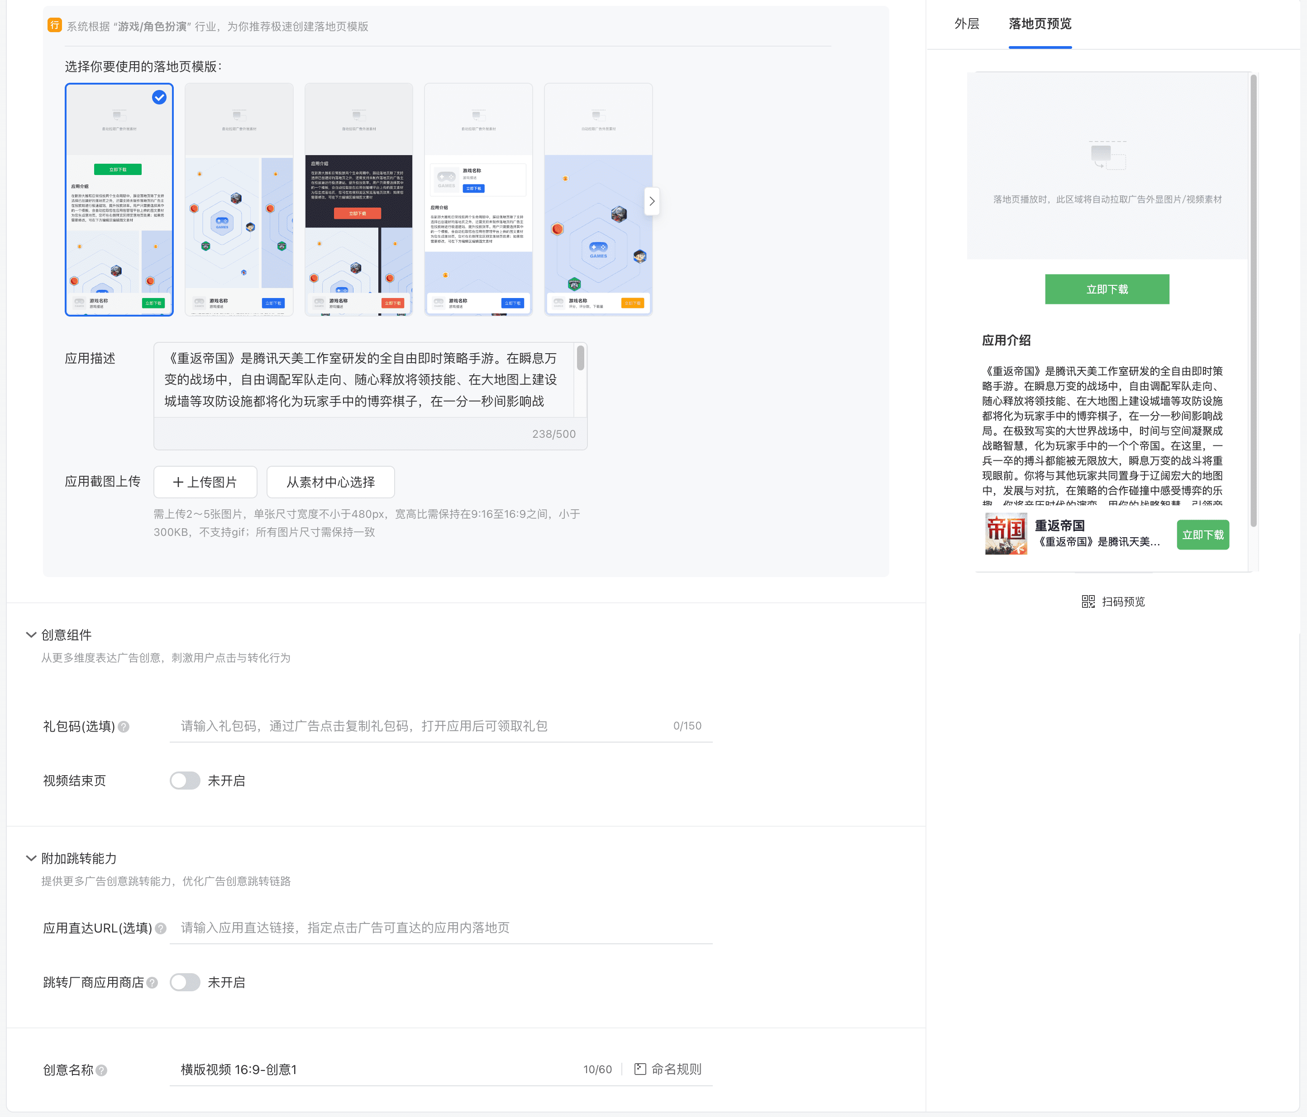Click help icon beside 应用直达URL(选填)
1307x1117 pixels.
(161, 928)
